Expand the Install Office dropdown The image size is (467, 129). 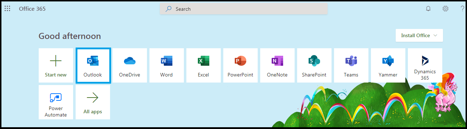[419, 35]
